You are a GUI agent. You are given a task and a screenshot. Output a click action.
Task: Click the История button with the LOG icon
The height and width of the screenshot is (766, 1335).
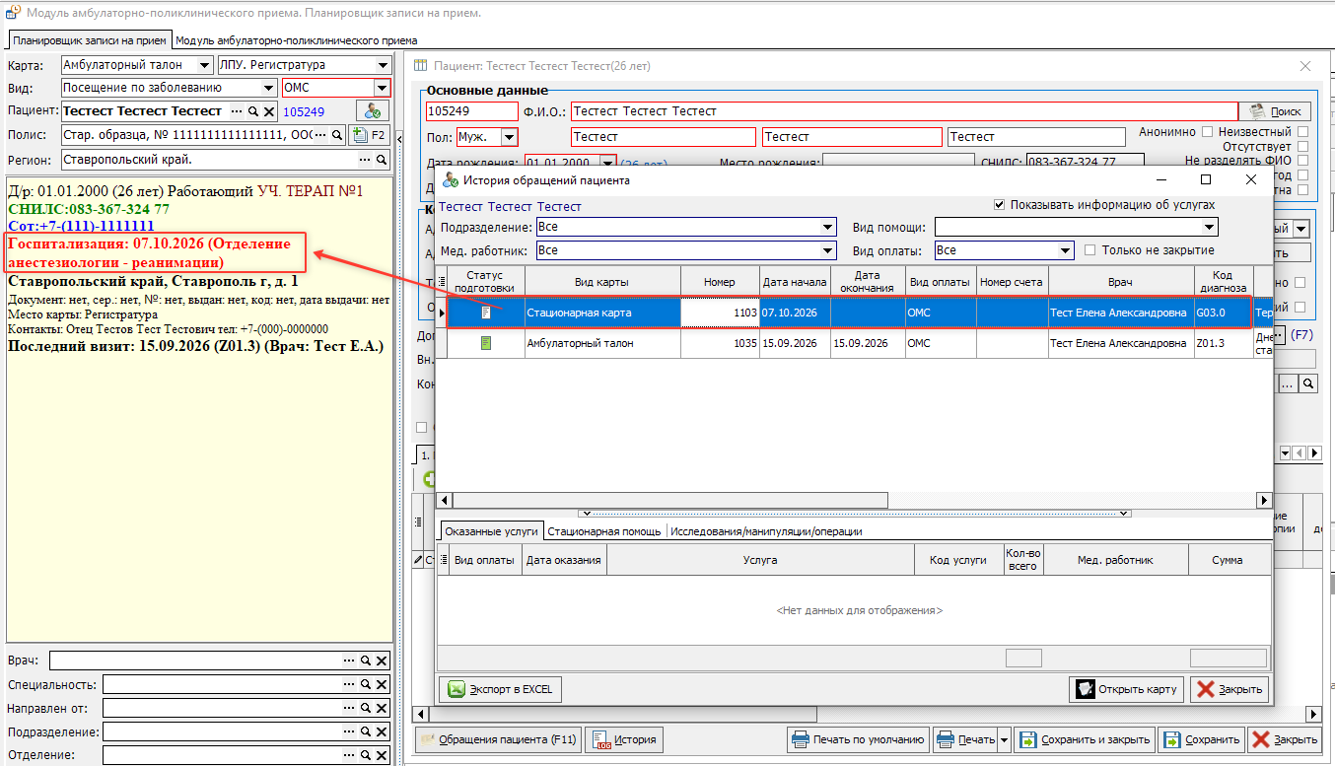623,739
